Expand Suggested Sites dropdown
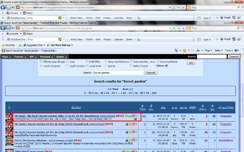 click(44, 45)
